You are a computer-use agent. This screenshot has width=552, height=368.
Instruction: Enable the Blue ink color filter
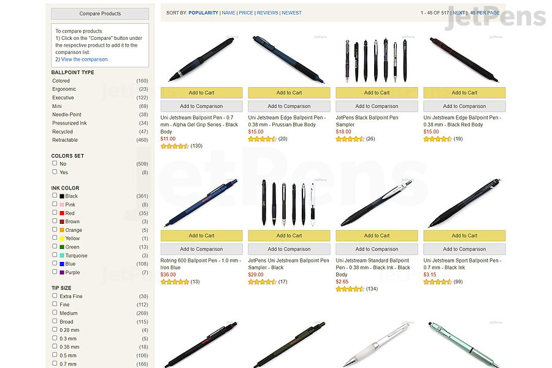[x=55, y=263]
